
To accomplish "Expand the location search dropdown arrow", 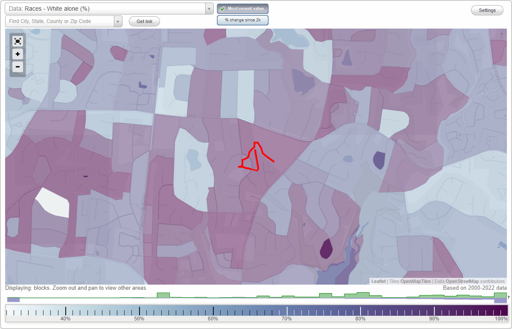I will tap(118, 21).
